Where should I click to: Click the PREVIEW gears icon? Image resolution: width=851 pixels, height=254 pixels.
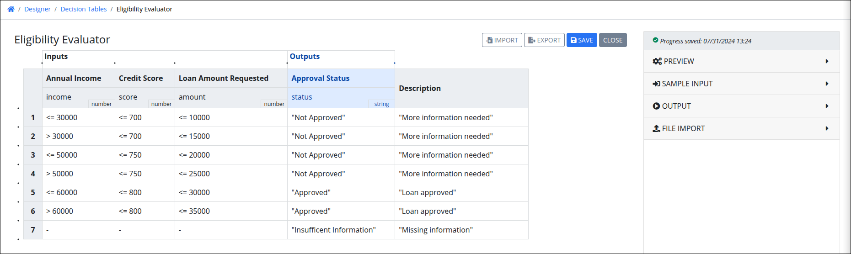[x=657, y=61]
